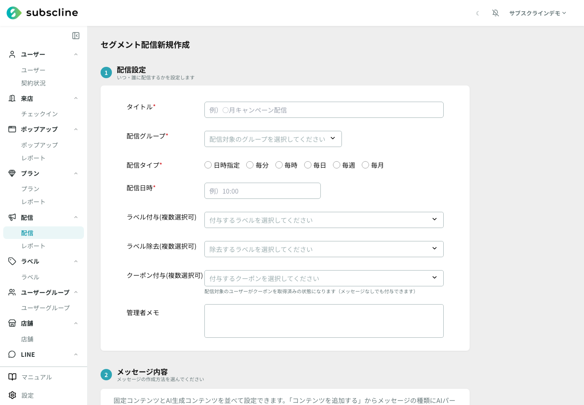
Task: Select 毎月 delivery type
Action: (x=365, y=165)
